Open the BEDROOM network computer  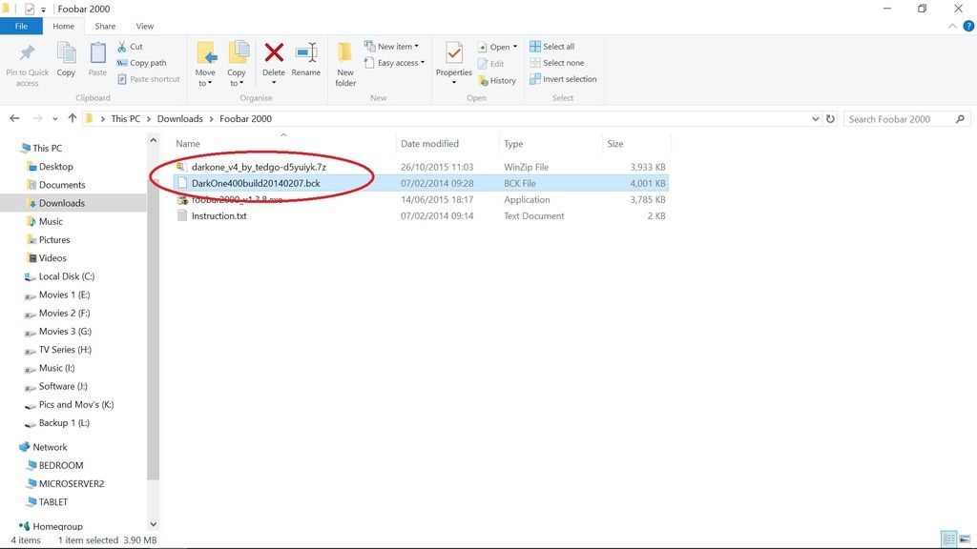(60, 465)
